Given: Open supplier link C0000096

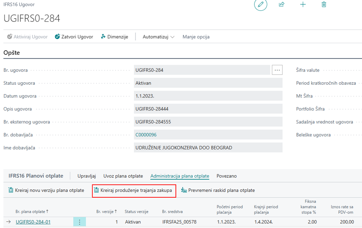Looking at the screenshot, I should point(146,135).
